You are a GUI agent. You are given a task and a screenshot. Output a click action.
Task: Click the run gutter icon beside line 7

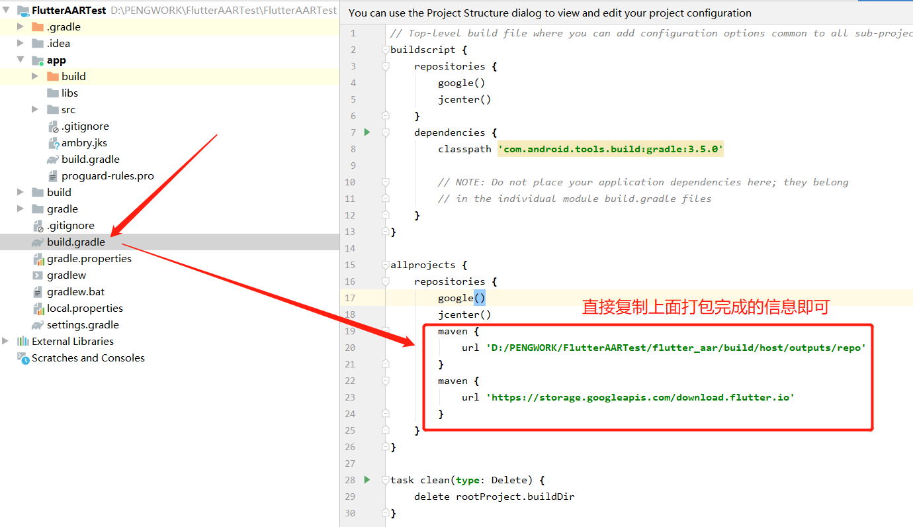[367, 132]
